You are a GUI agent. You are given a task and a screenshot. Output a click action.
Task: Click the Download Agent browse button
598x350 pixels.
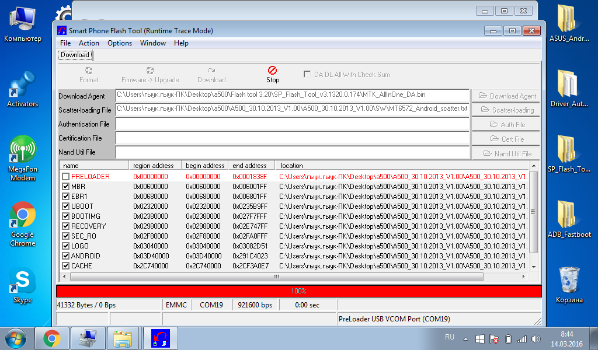[x=506, y=96]
